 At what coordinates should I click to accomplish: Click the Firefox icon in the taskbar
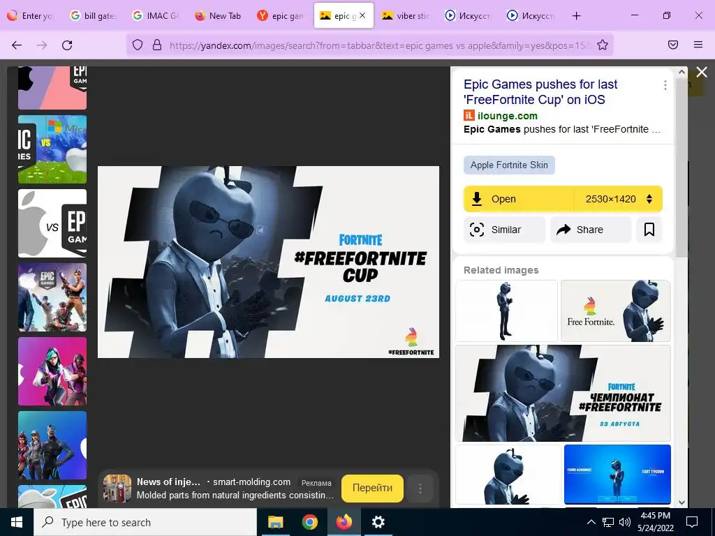[x=344, y=522]
